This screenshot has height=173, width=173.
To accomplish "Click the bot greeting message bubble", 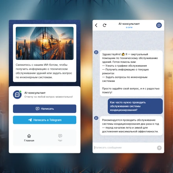I will pos(131,73).
